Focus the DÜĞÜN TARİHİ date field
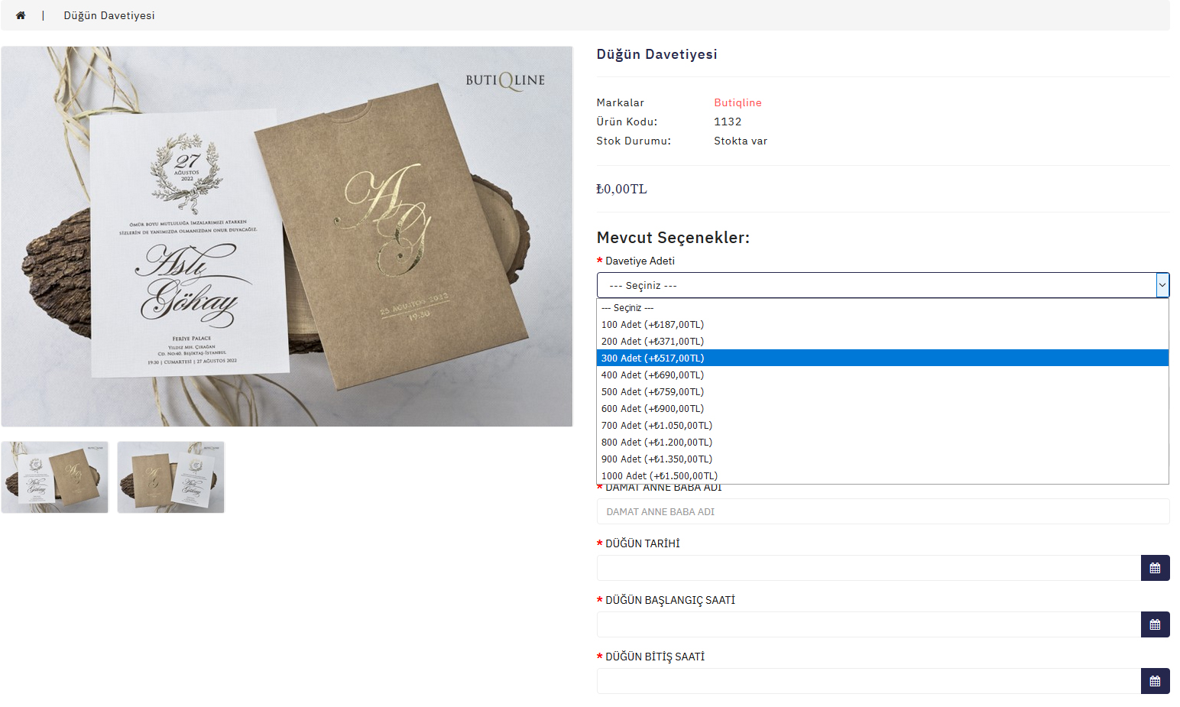Screen dimensions: 1180x707 (869, 568)
